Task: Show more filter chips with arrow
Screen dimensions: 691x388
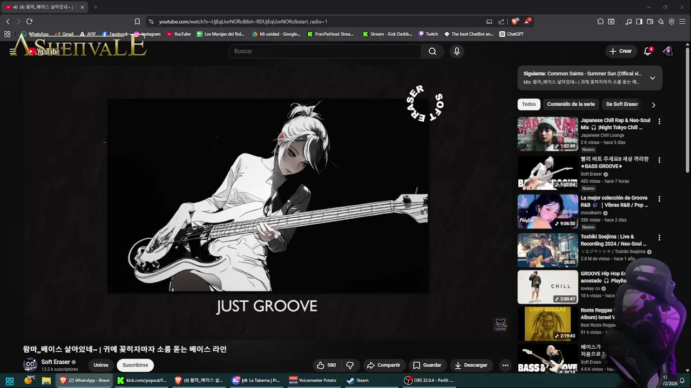Action: [x=653, y=105]
